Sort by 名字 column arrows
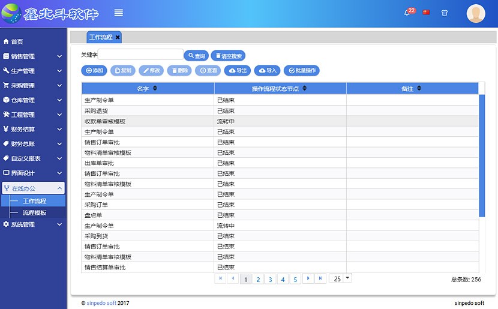The height and width of the screenshot is (309, 498). pos(155,89)
